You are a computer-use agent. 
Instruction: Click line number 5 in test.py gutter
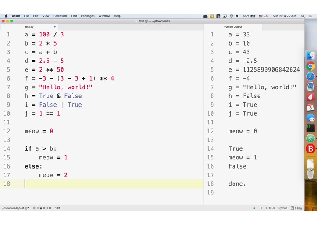tap(8, 70)
